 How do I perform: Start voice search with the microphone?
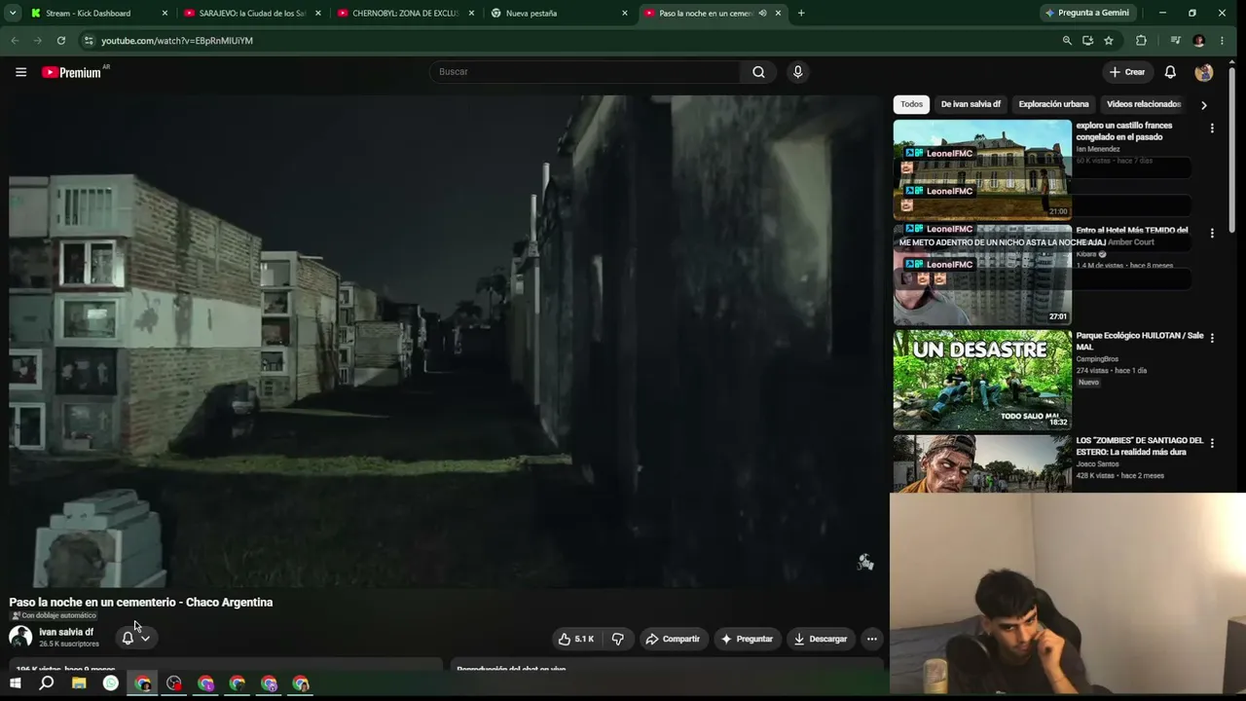pos(797,72)
